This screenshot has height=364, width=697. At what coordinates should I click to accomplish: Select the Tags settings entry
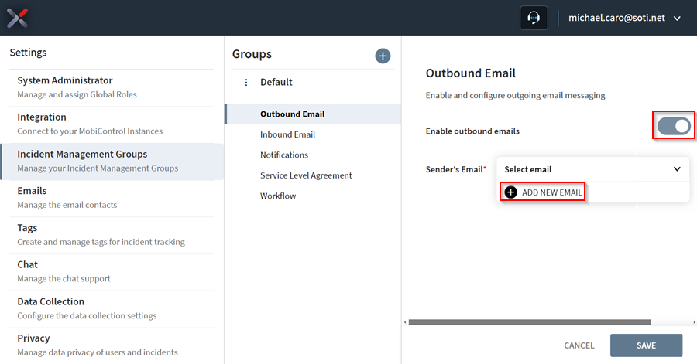click(111, 235)
